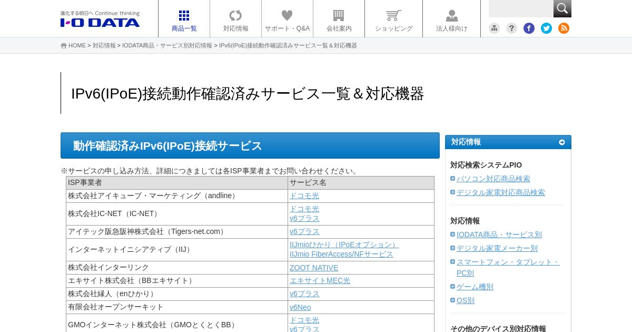The width and height of the screenshot is (632, 332).
Task: Open the arrow icon in 対応情報 sidebar header
Action: point(562,142)
